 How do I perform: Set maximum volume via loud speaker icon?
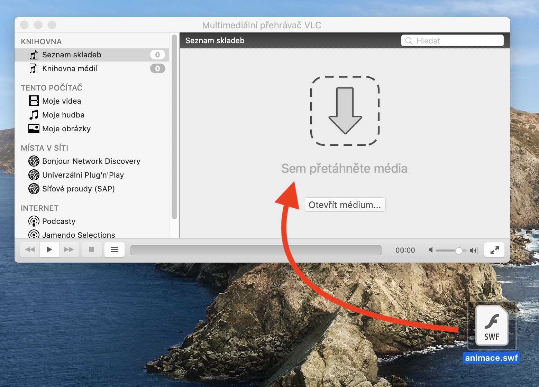coord(474,250)
